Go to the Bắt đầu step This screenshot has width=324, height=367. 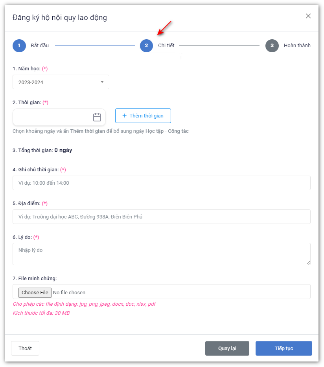(x=40, y=46)
